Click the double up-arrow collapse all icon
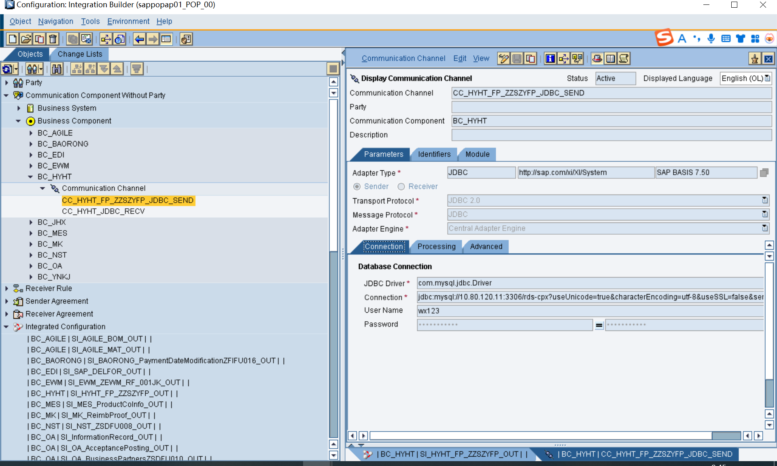This screenshot has width=777, height=466. coord(117,69)
